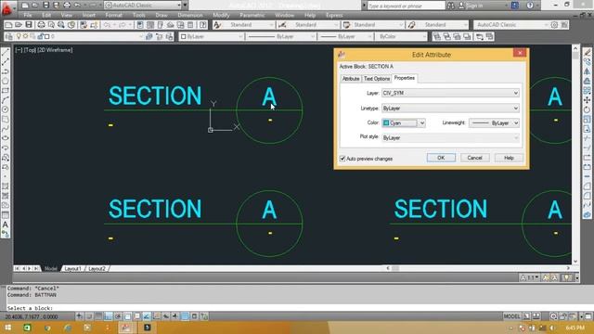Click the search binoculars icon next to the search field
Screen dimensions: 594x334
point(451,6)
